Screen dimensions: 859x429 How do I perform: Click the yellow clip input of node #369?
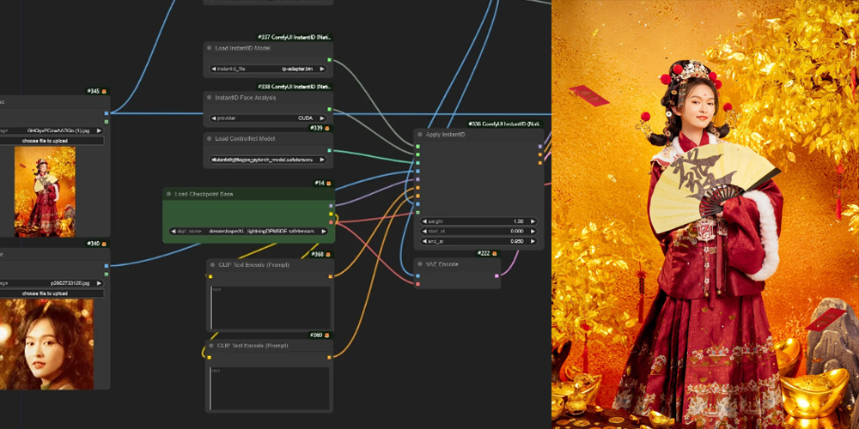[x=210, y=357]
